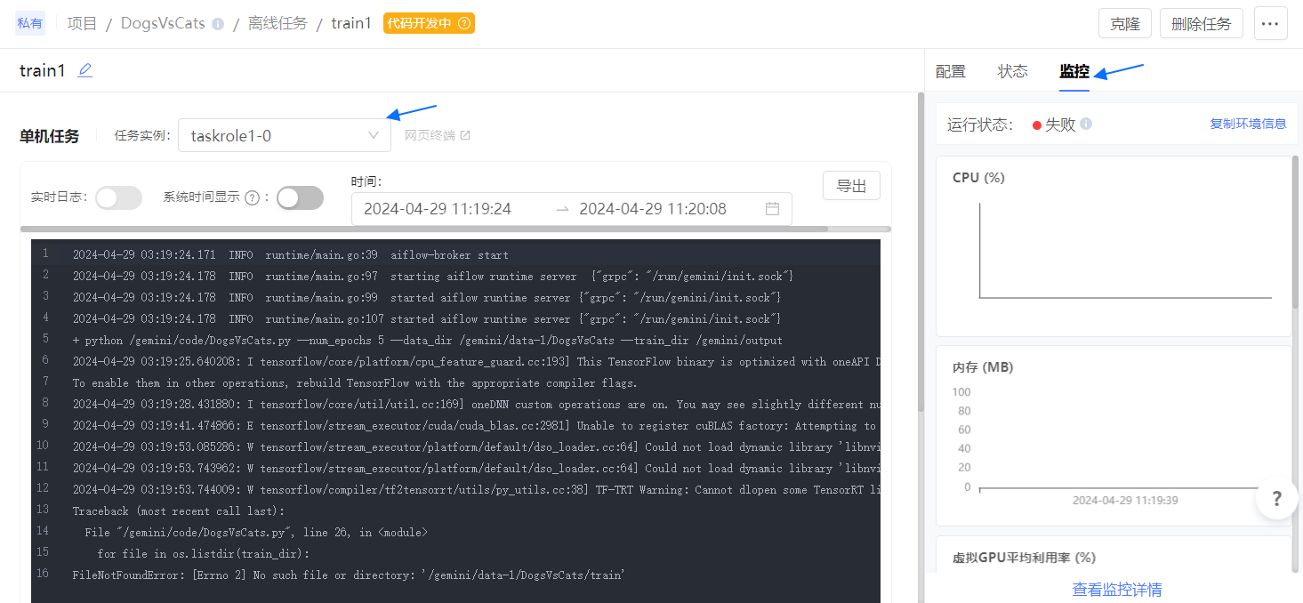
Task: Switch to the 配置 tab
Action: (x=950, y=72)
